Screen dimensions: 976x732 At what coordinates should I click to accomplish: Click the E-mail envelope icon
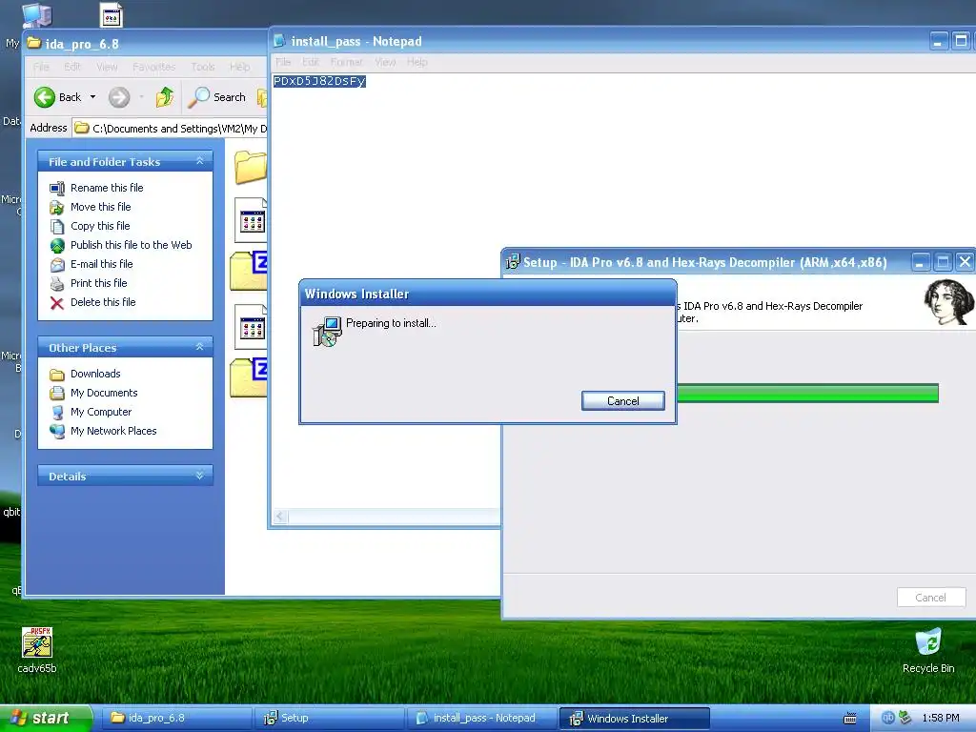click(56, 265)
